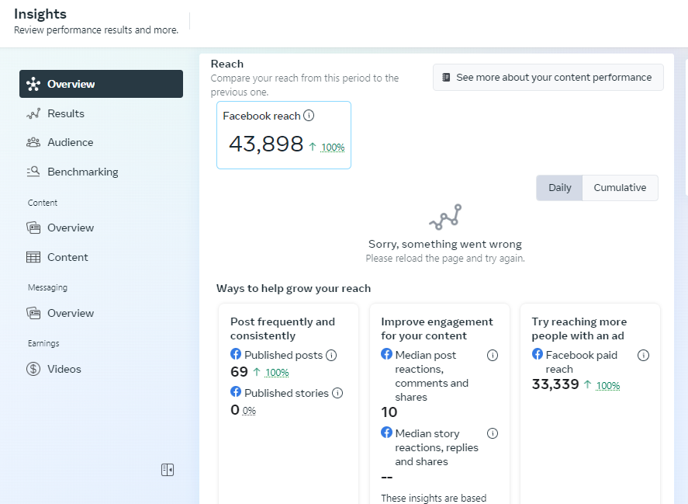Open the Audience section
Viewport: 688px width, 504px height.
pyautogui.click(x=70, y=142)
